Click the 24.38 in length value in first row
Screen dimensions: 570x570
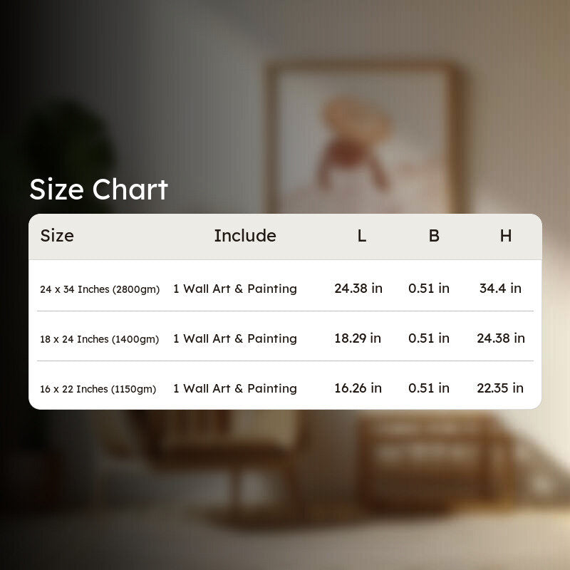click(x=358, y=289)
